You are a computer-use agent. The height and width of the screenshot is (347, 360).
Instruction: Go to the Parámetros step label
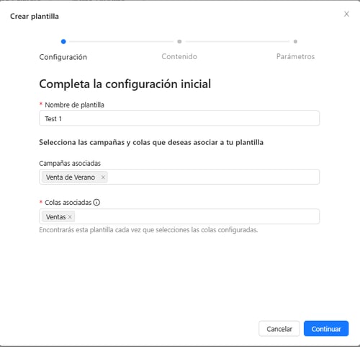click(295, 56)
